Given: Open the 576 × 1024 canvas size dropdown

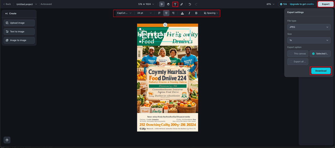Looking at the screenshot, I should coord(146,4).
